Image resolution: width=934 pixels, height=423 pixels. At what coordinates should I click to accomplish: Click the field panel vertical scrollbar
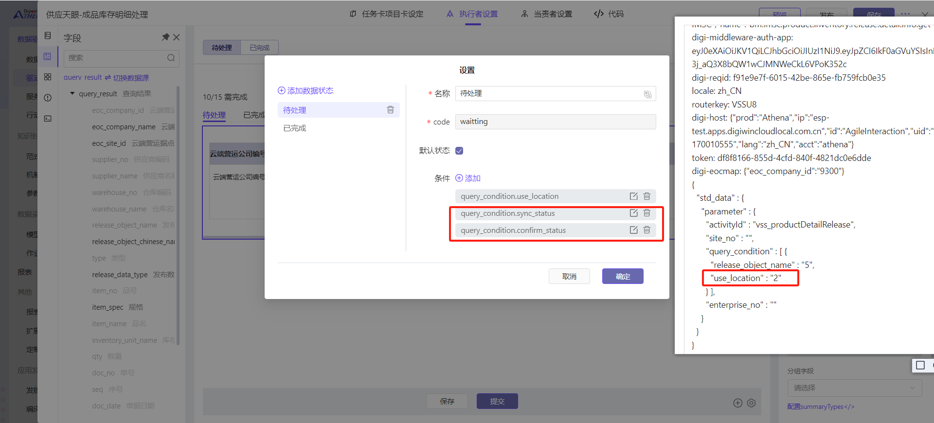point(178,215)
